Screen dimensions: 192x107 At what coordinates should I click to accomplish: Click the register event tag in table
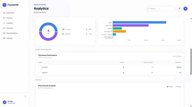(45, 73)
